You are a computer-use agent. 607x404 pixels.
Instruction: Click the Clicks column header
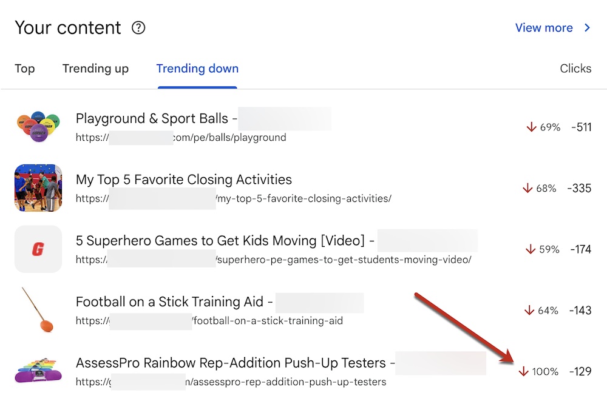click(575, 69)
